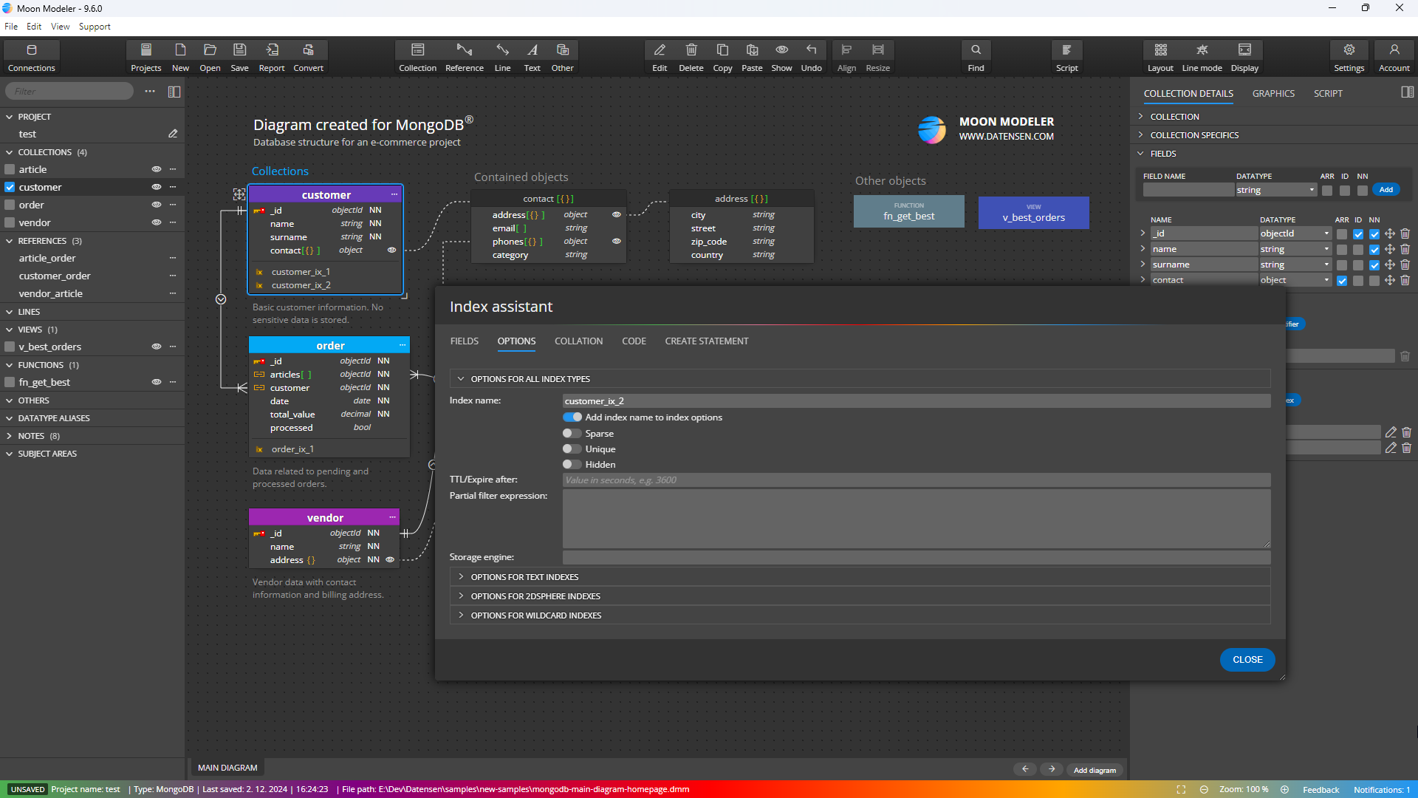Open the Script toolbar icon
1418x798 pixels.
point(1066,56)
